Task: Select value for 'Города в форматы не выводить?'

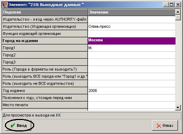Action: coord(131,69)
